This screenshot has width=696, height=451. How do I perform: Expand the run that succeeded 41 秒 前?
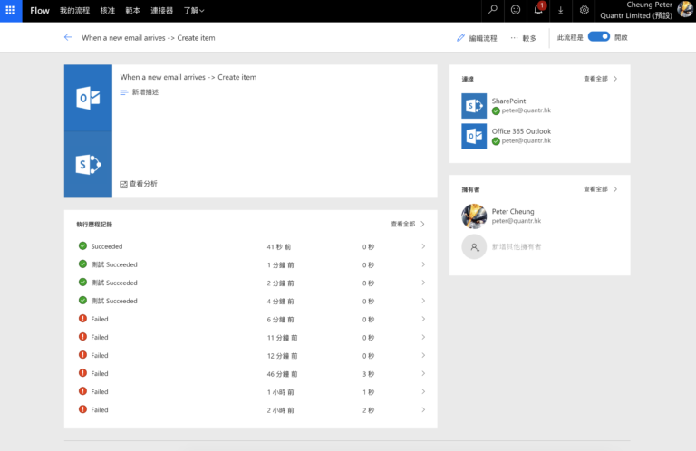click(251, 246)
